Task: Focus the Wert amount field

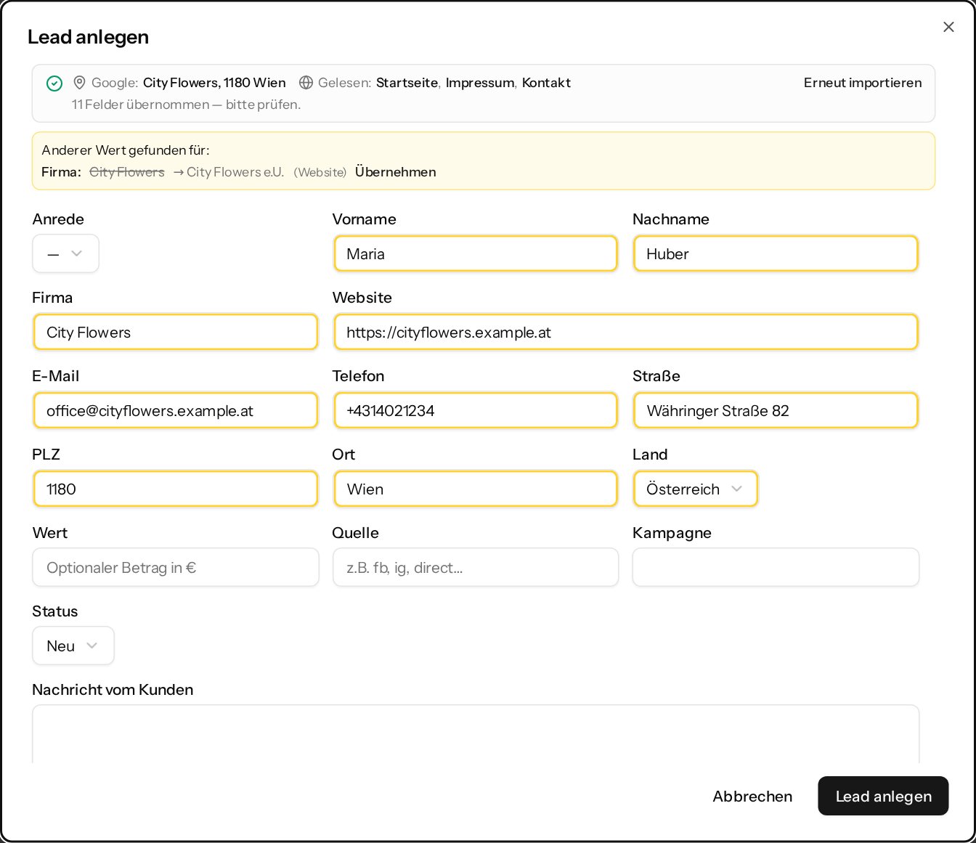Action: pos(176,567)
